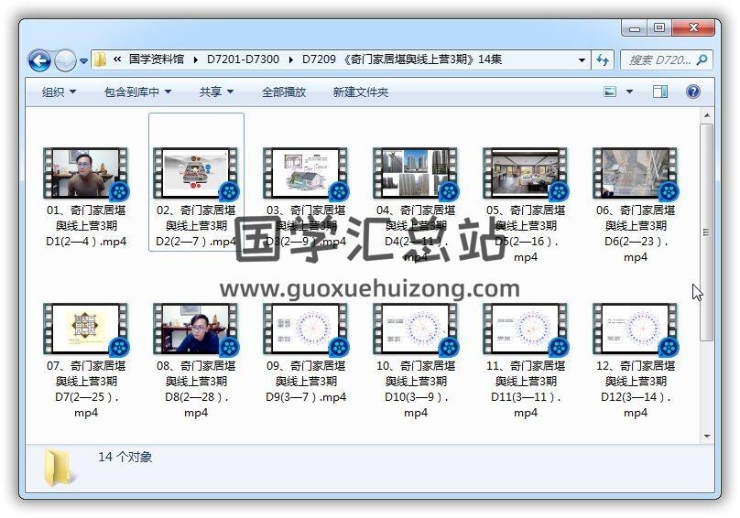Toggle the preview pane icon
740x518 pixels.
coord(660,92)
